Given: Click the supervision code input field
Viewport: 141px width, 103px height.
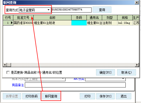Looking at the screenshot, I should point(72,10).
